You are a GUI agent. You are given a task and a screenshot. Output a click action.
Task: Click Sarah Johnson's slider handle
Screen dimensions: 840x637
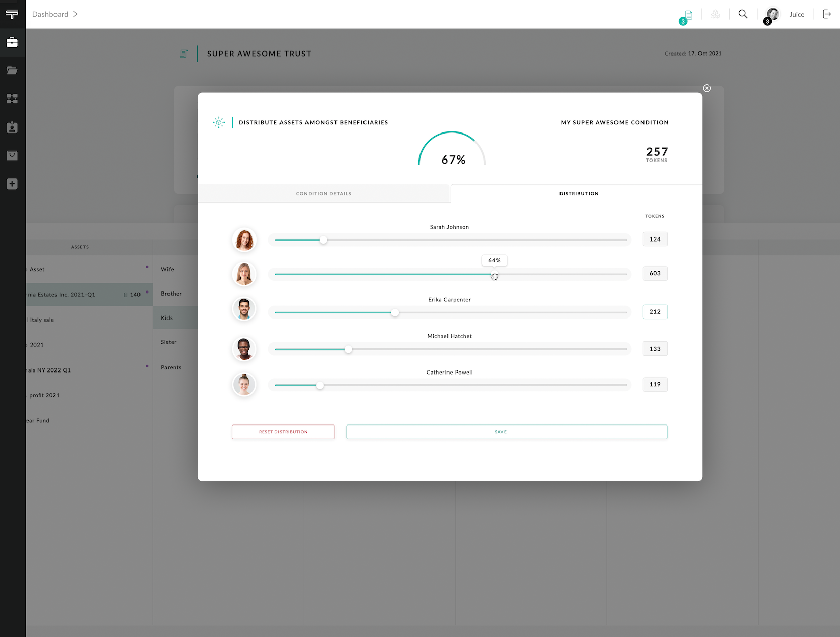tap(323, 240)
